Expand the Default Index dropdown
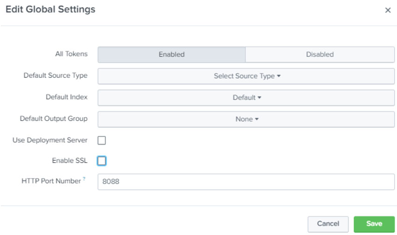This screenshot has width=397, height=235. (x=246, y=97)
